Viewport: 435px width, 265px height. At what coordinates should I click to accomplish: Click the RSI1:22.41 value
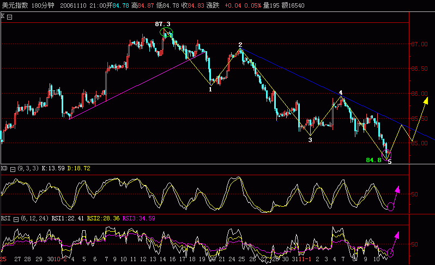coord(68,219)
